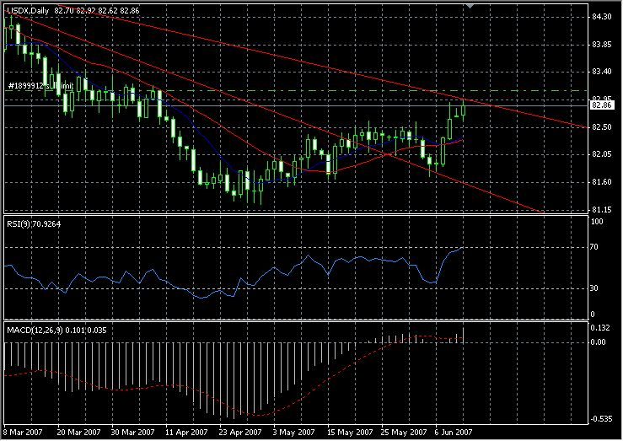623x441 pixels.
Task: Click the 11 Apr 2007 date label
Action: click(x=186, y=433)
